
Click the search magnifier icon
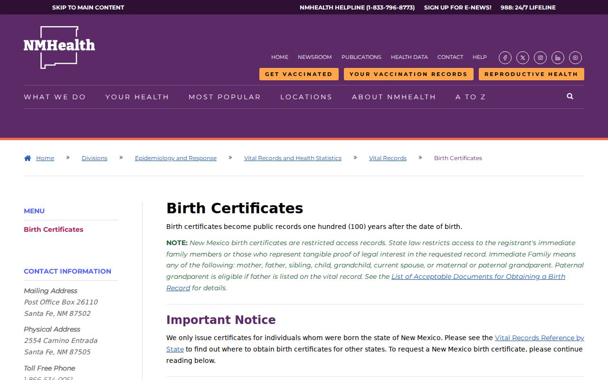click(570, 96)
